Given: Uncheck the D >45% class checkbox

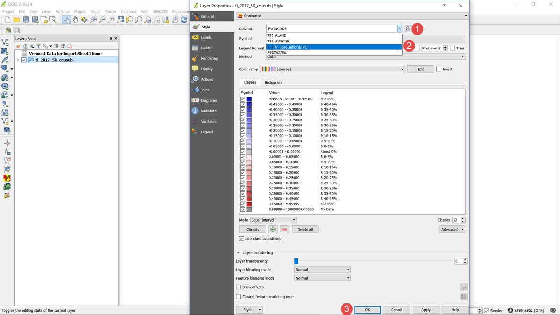Looking at the screenshot, I should click(243, 99).
